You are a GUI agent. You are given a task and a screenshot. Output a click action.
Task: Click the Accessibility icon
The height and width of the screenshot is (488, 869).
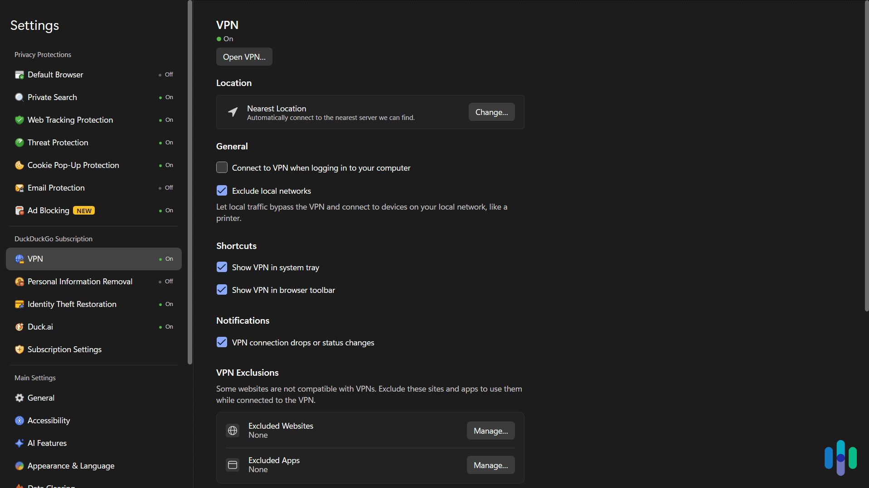[19, 421]
